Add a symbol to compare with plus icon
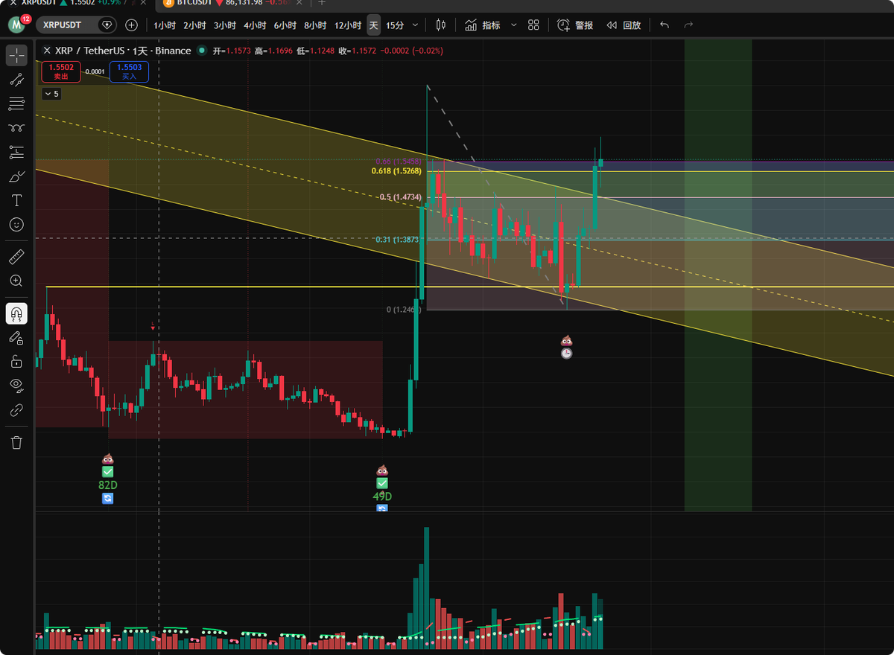This screenshot has width=894, height=655. coord(132,25)
